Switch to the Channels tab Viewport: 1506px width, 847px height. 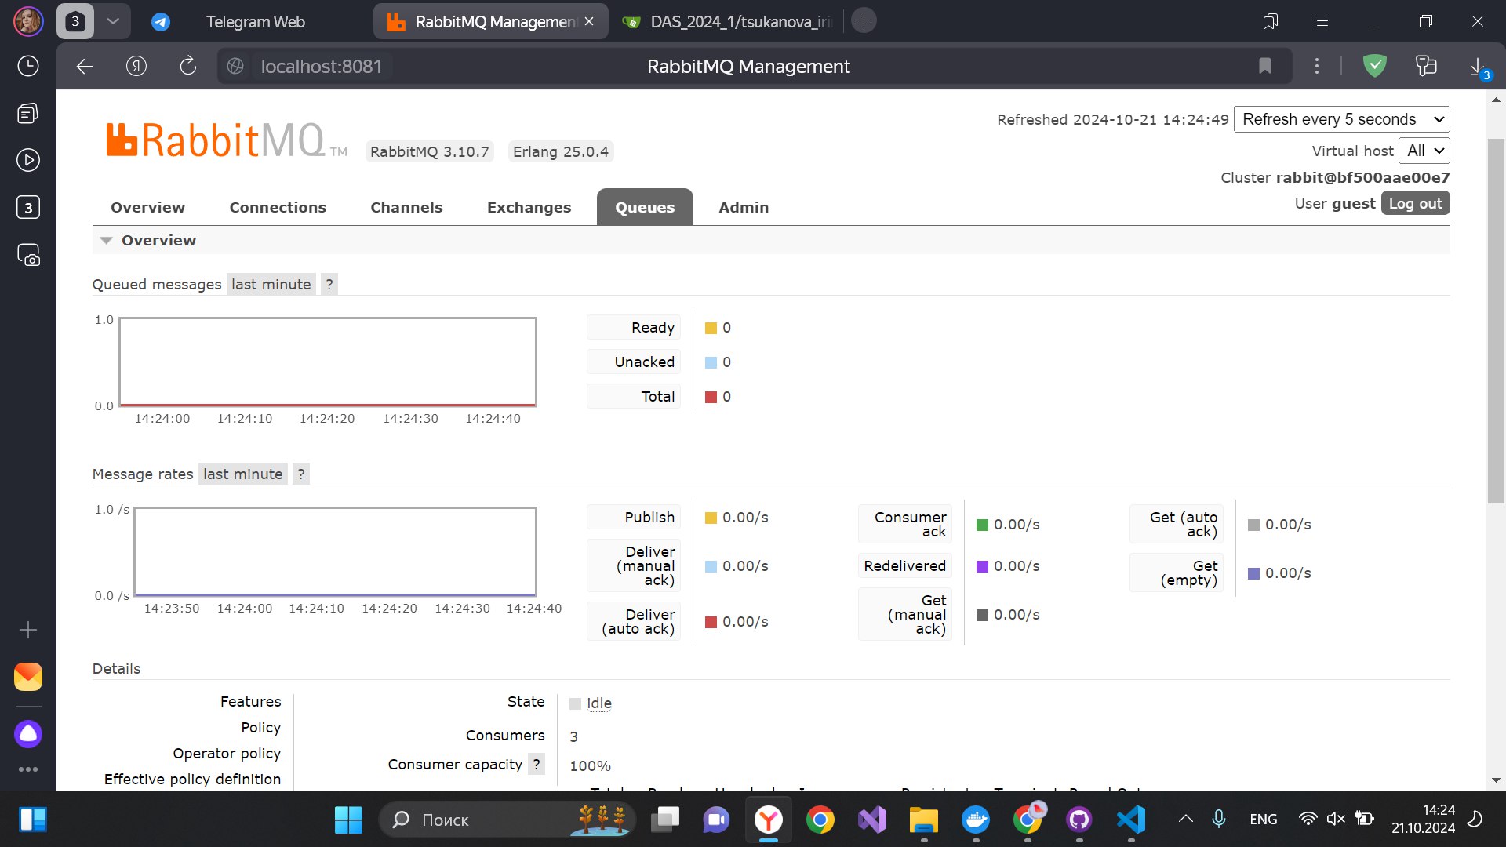pyautogui.click(x=406, y=207)
